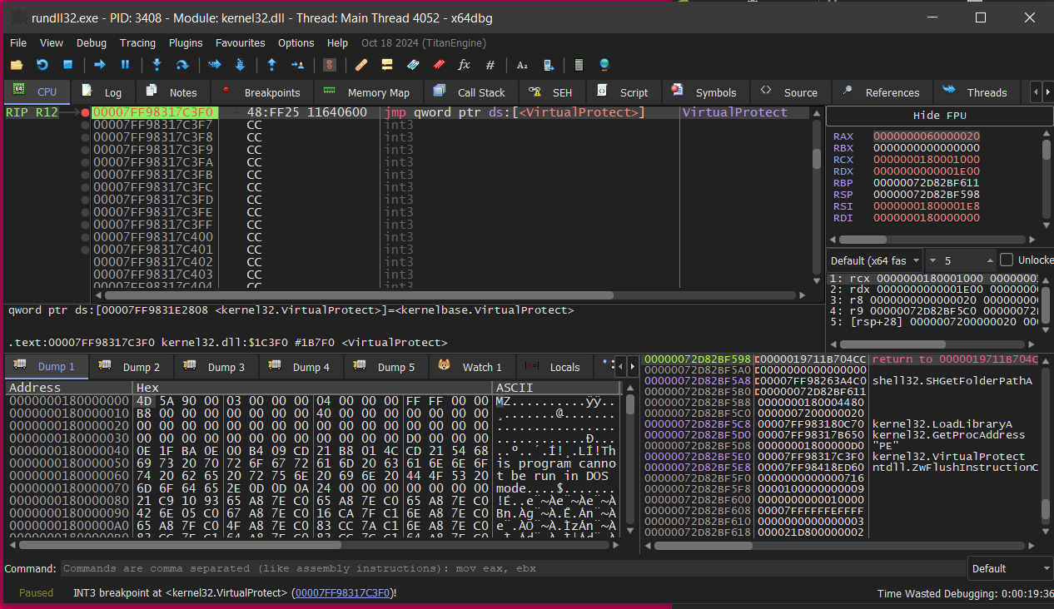Focus the Command input field
The width and height of the screenshot is (1054, 609).
(514, 569)
